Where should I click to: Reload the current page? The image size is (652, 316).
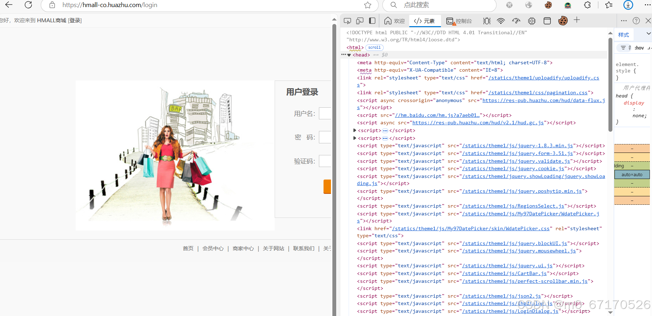point(28,5)
